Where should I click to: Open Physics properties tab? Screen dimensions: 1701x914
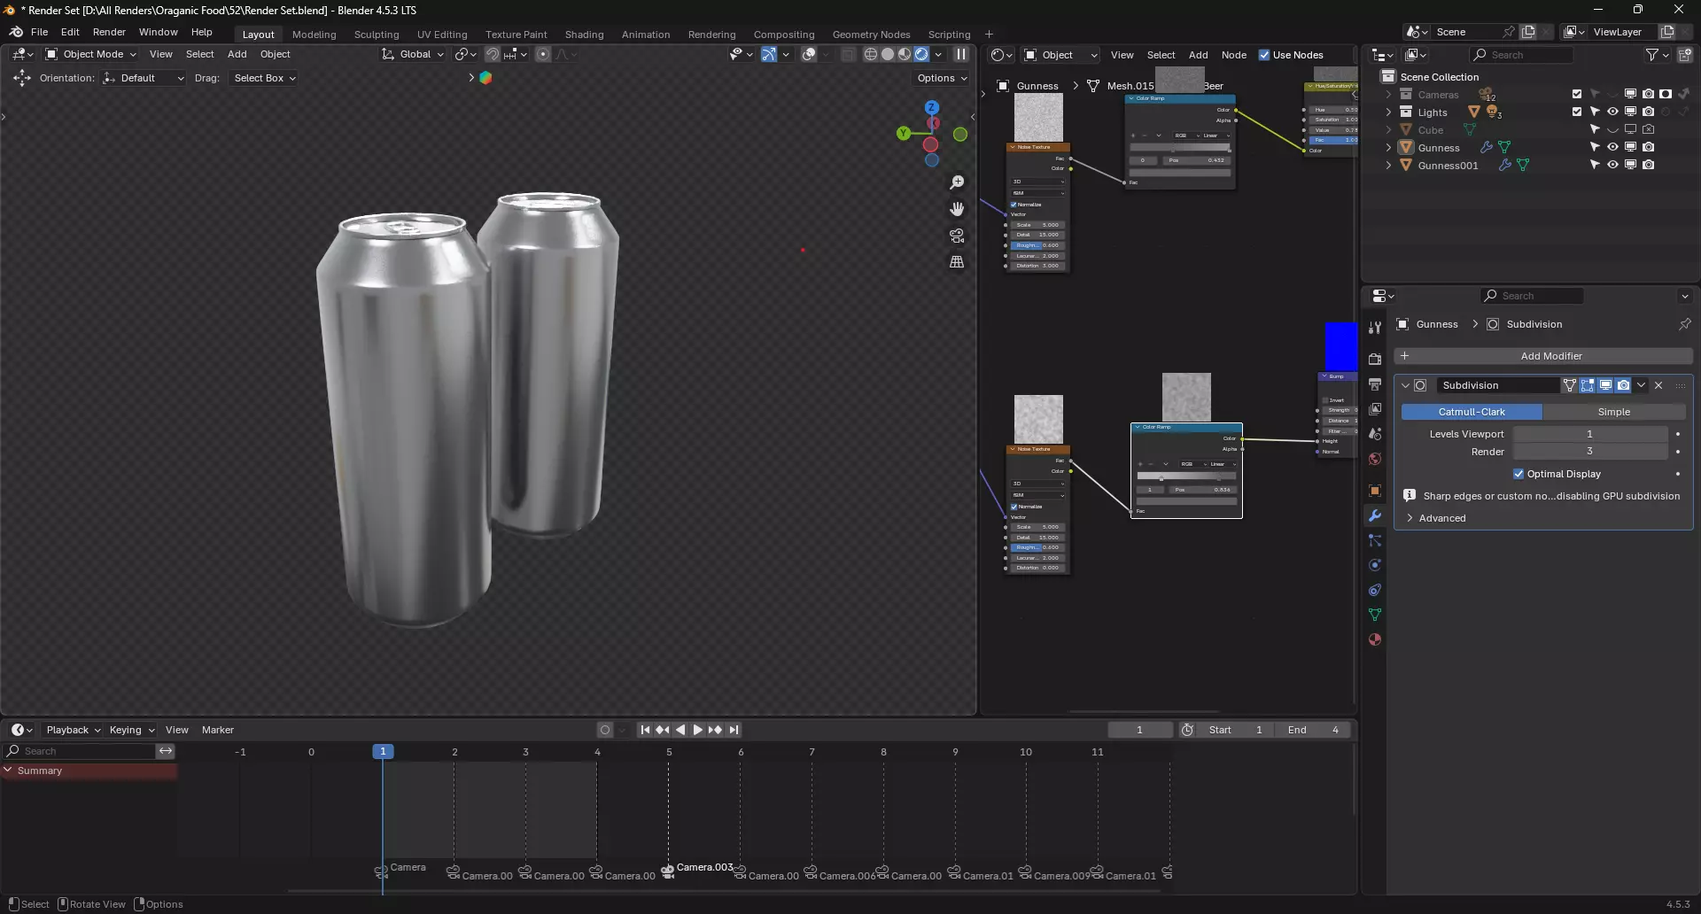(1375, 565)
